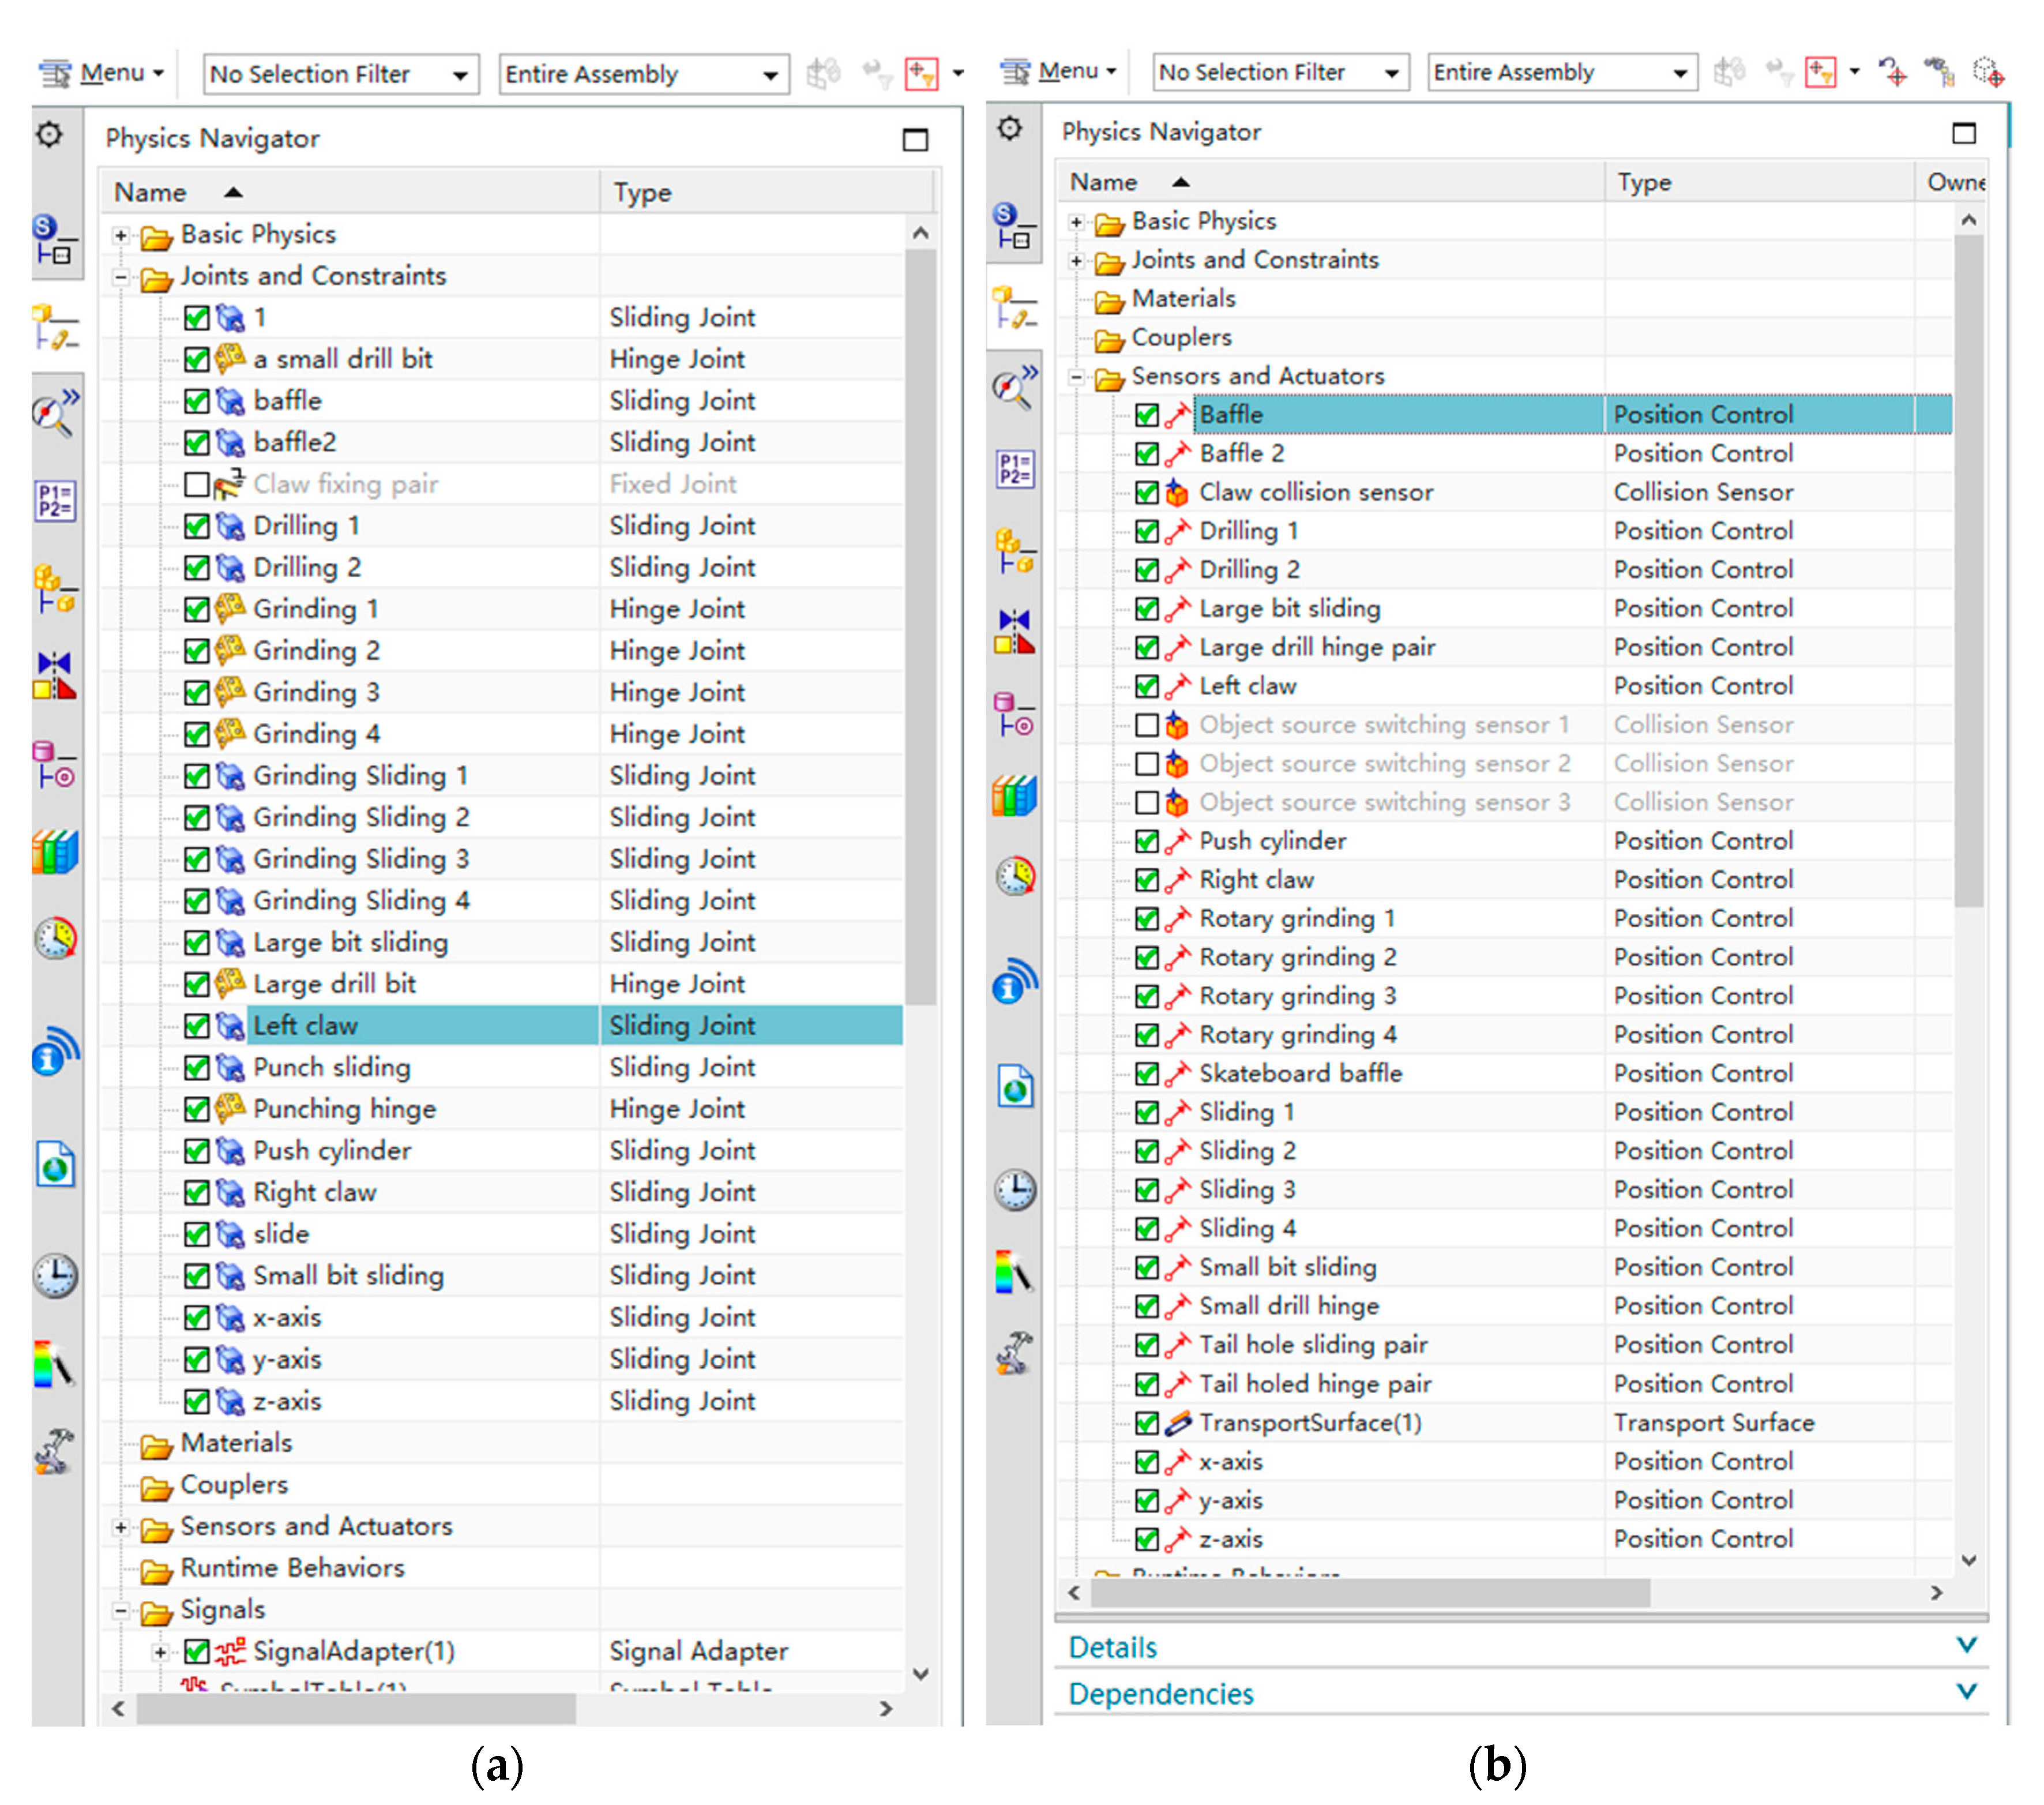Viewport: 2044px width, 1805px height.
Task: Click the clock icon in left sidebar
Action: tap(55, 1275)
